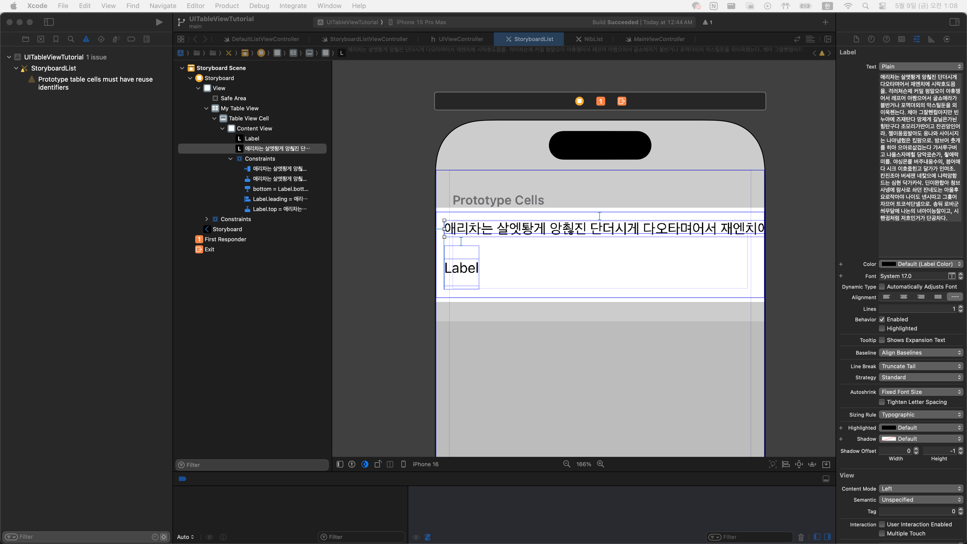Open the Project navigator folder icon
Screen dimensions: 967x544
[25, 39]
